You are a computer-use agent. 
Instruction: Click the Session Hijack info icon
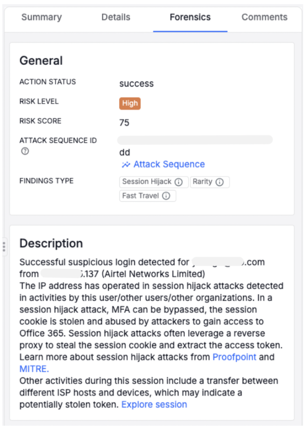(x=178, y=181)
